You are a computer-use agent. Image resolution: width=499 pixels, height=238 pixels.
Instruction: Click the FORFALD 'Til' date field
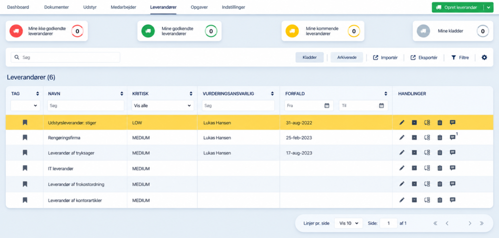tap(364, 106)
